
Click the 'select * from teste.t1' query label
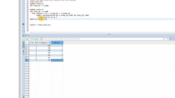(x=32, y=39)
